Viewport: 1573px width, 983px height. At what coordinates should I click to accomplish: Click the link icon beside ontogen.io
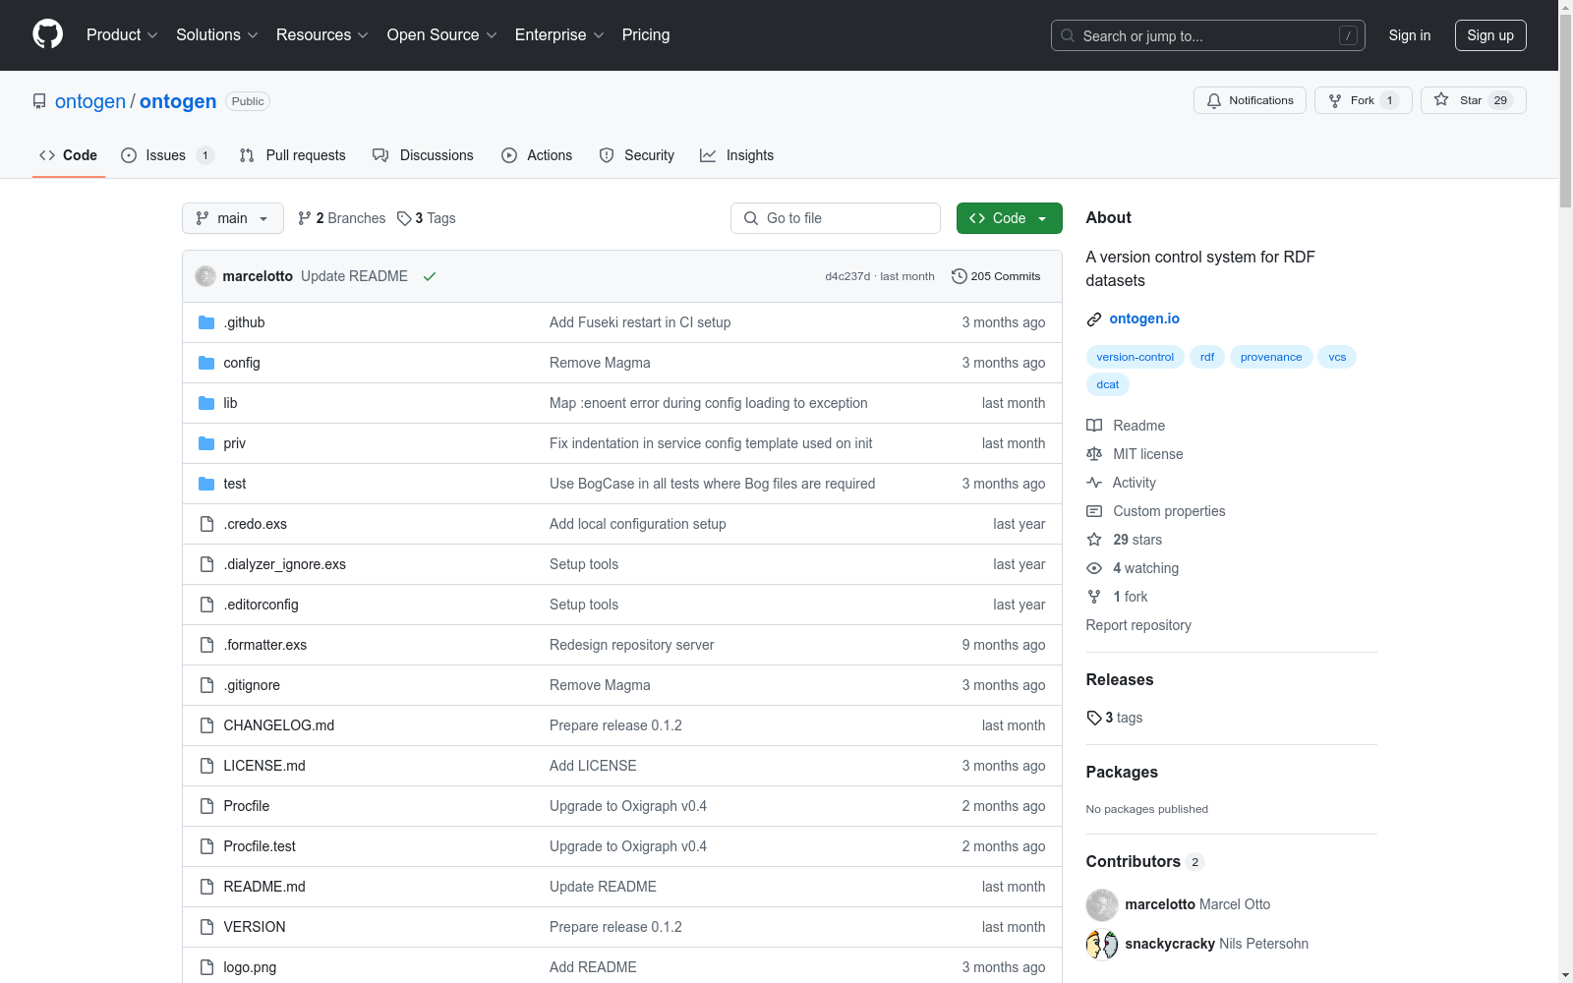1094,319
